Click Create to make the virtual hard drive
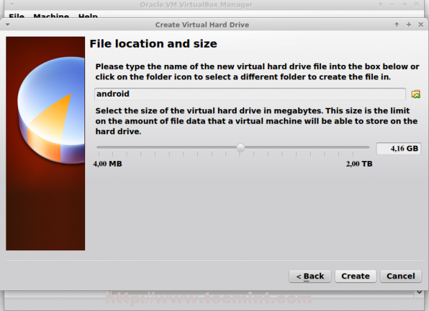The width and height of the screenshot is (429, 311). tap(356, 276)
